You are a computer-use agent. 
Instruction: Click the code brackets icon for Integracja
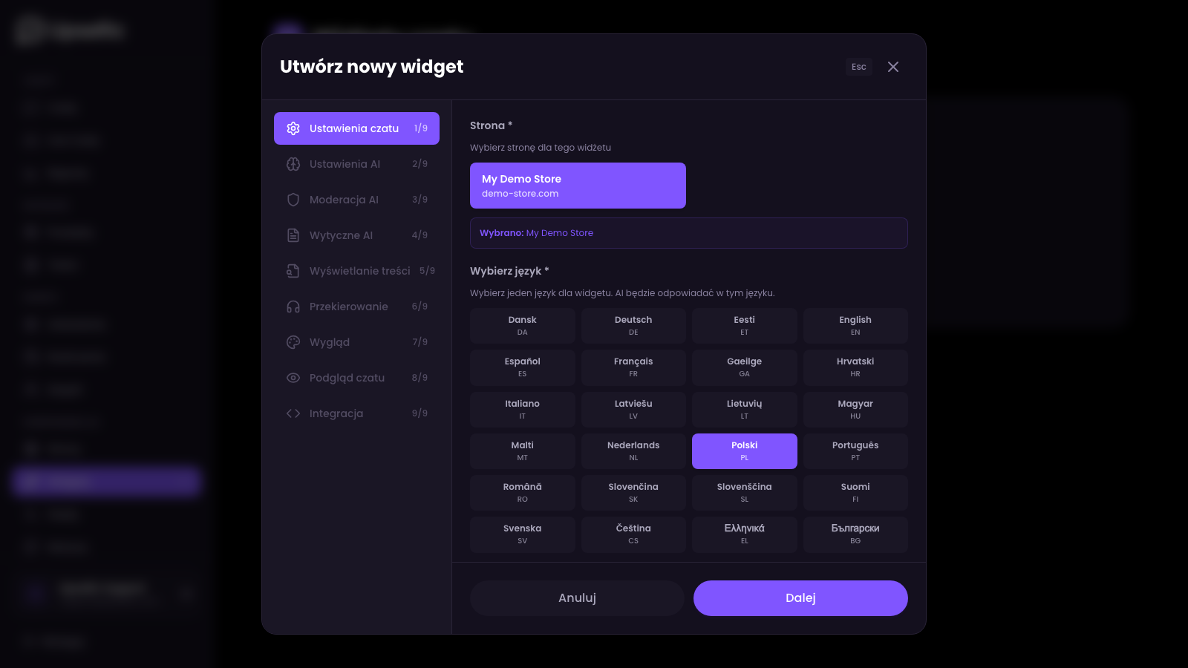click(293, 413)
